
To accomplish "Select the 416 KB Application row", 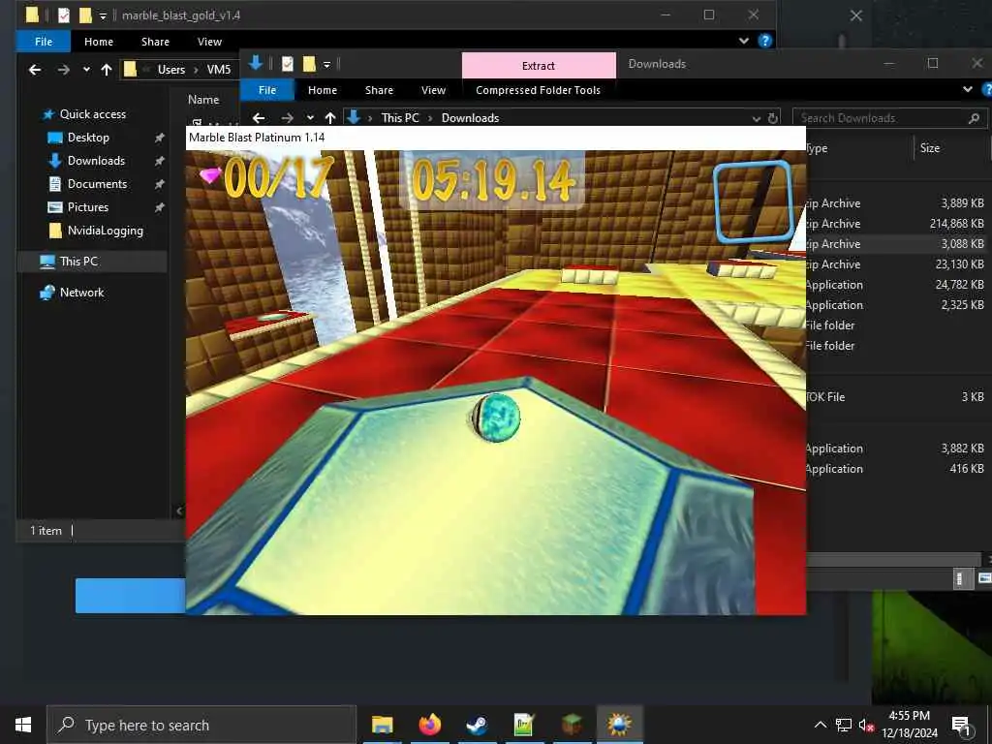I will point(896,469).
